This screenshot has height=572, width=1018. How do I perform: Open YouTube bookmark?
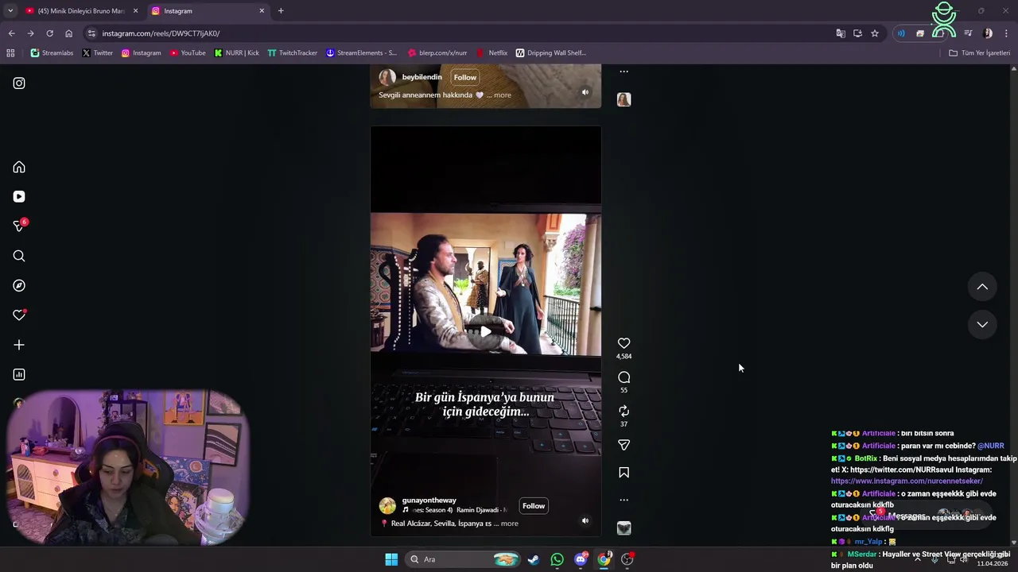tap(188, 53)
